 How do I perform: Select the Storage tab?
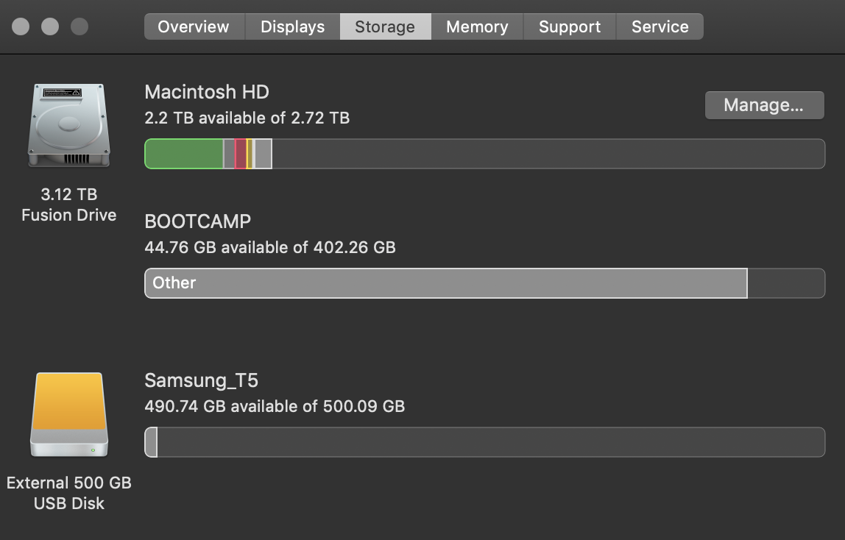385,27
